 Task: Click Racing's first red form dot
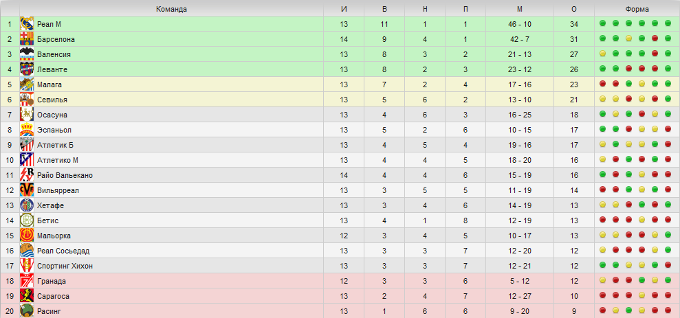click(x=603, y=311)
